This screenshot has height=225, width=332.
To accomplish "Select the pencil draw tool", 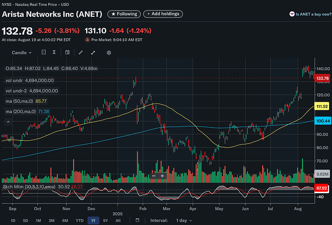I will 81,53.
